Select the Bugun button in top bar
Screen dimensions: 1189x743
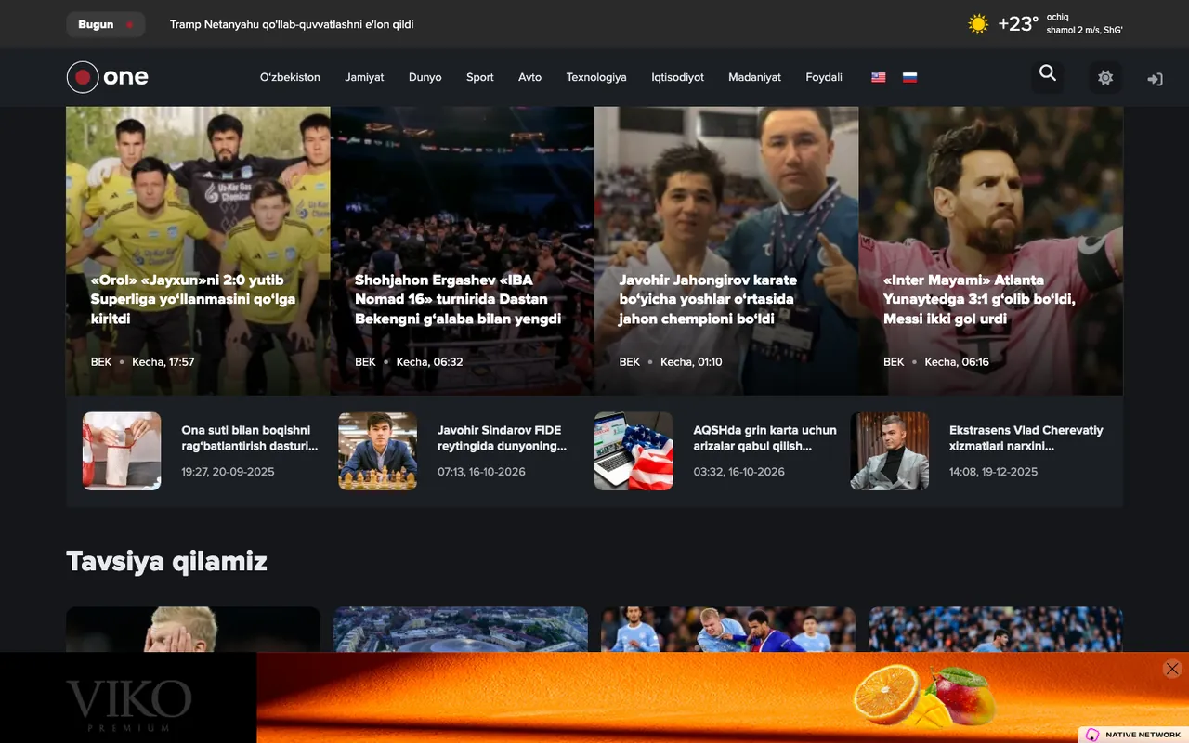coord(105,24)
